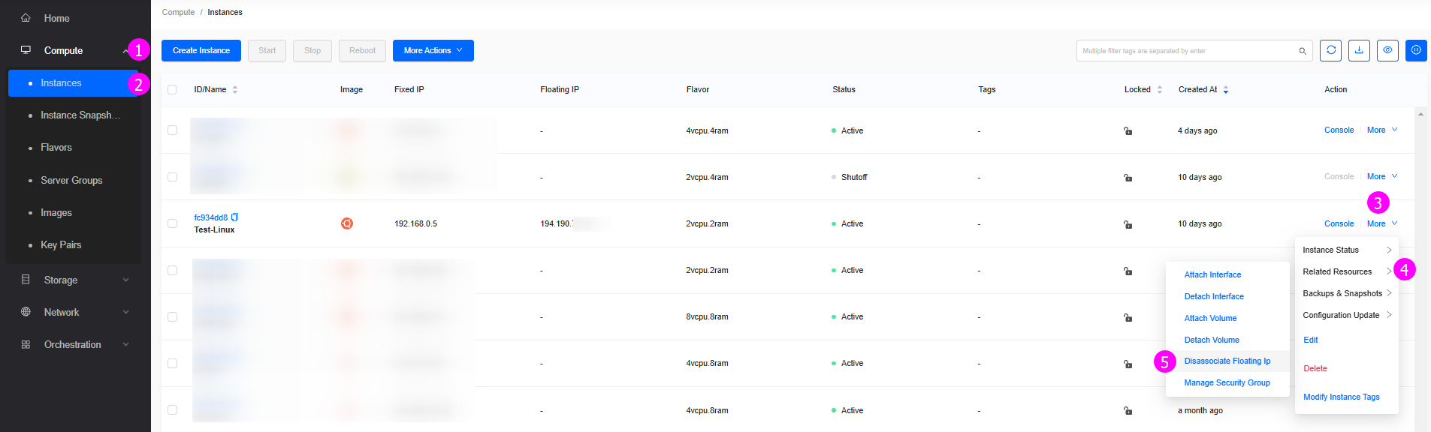
Task: Open Console for Test-Linux instance
Action: pyautogui.click(x=1339, y=223)
